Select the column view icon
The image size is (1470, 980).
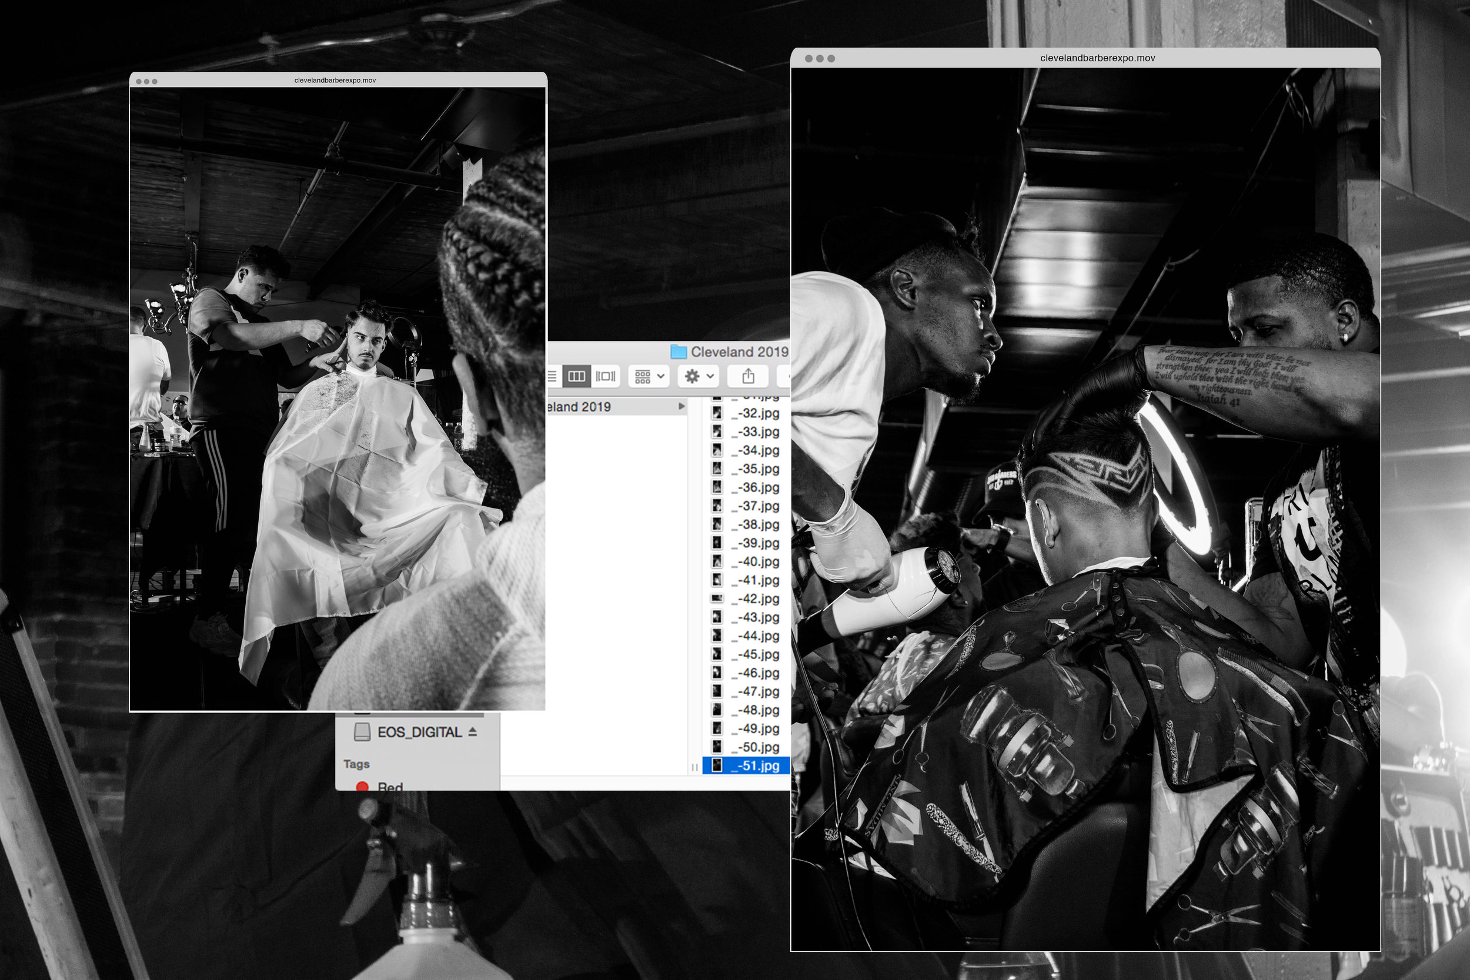click(576, 376)
